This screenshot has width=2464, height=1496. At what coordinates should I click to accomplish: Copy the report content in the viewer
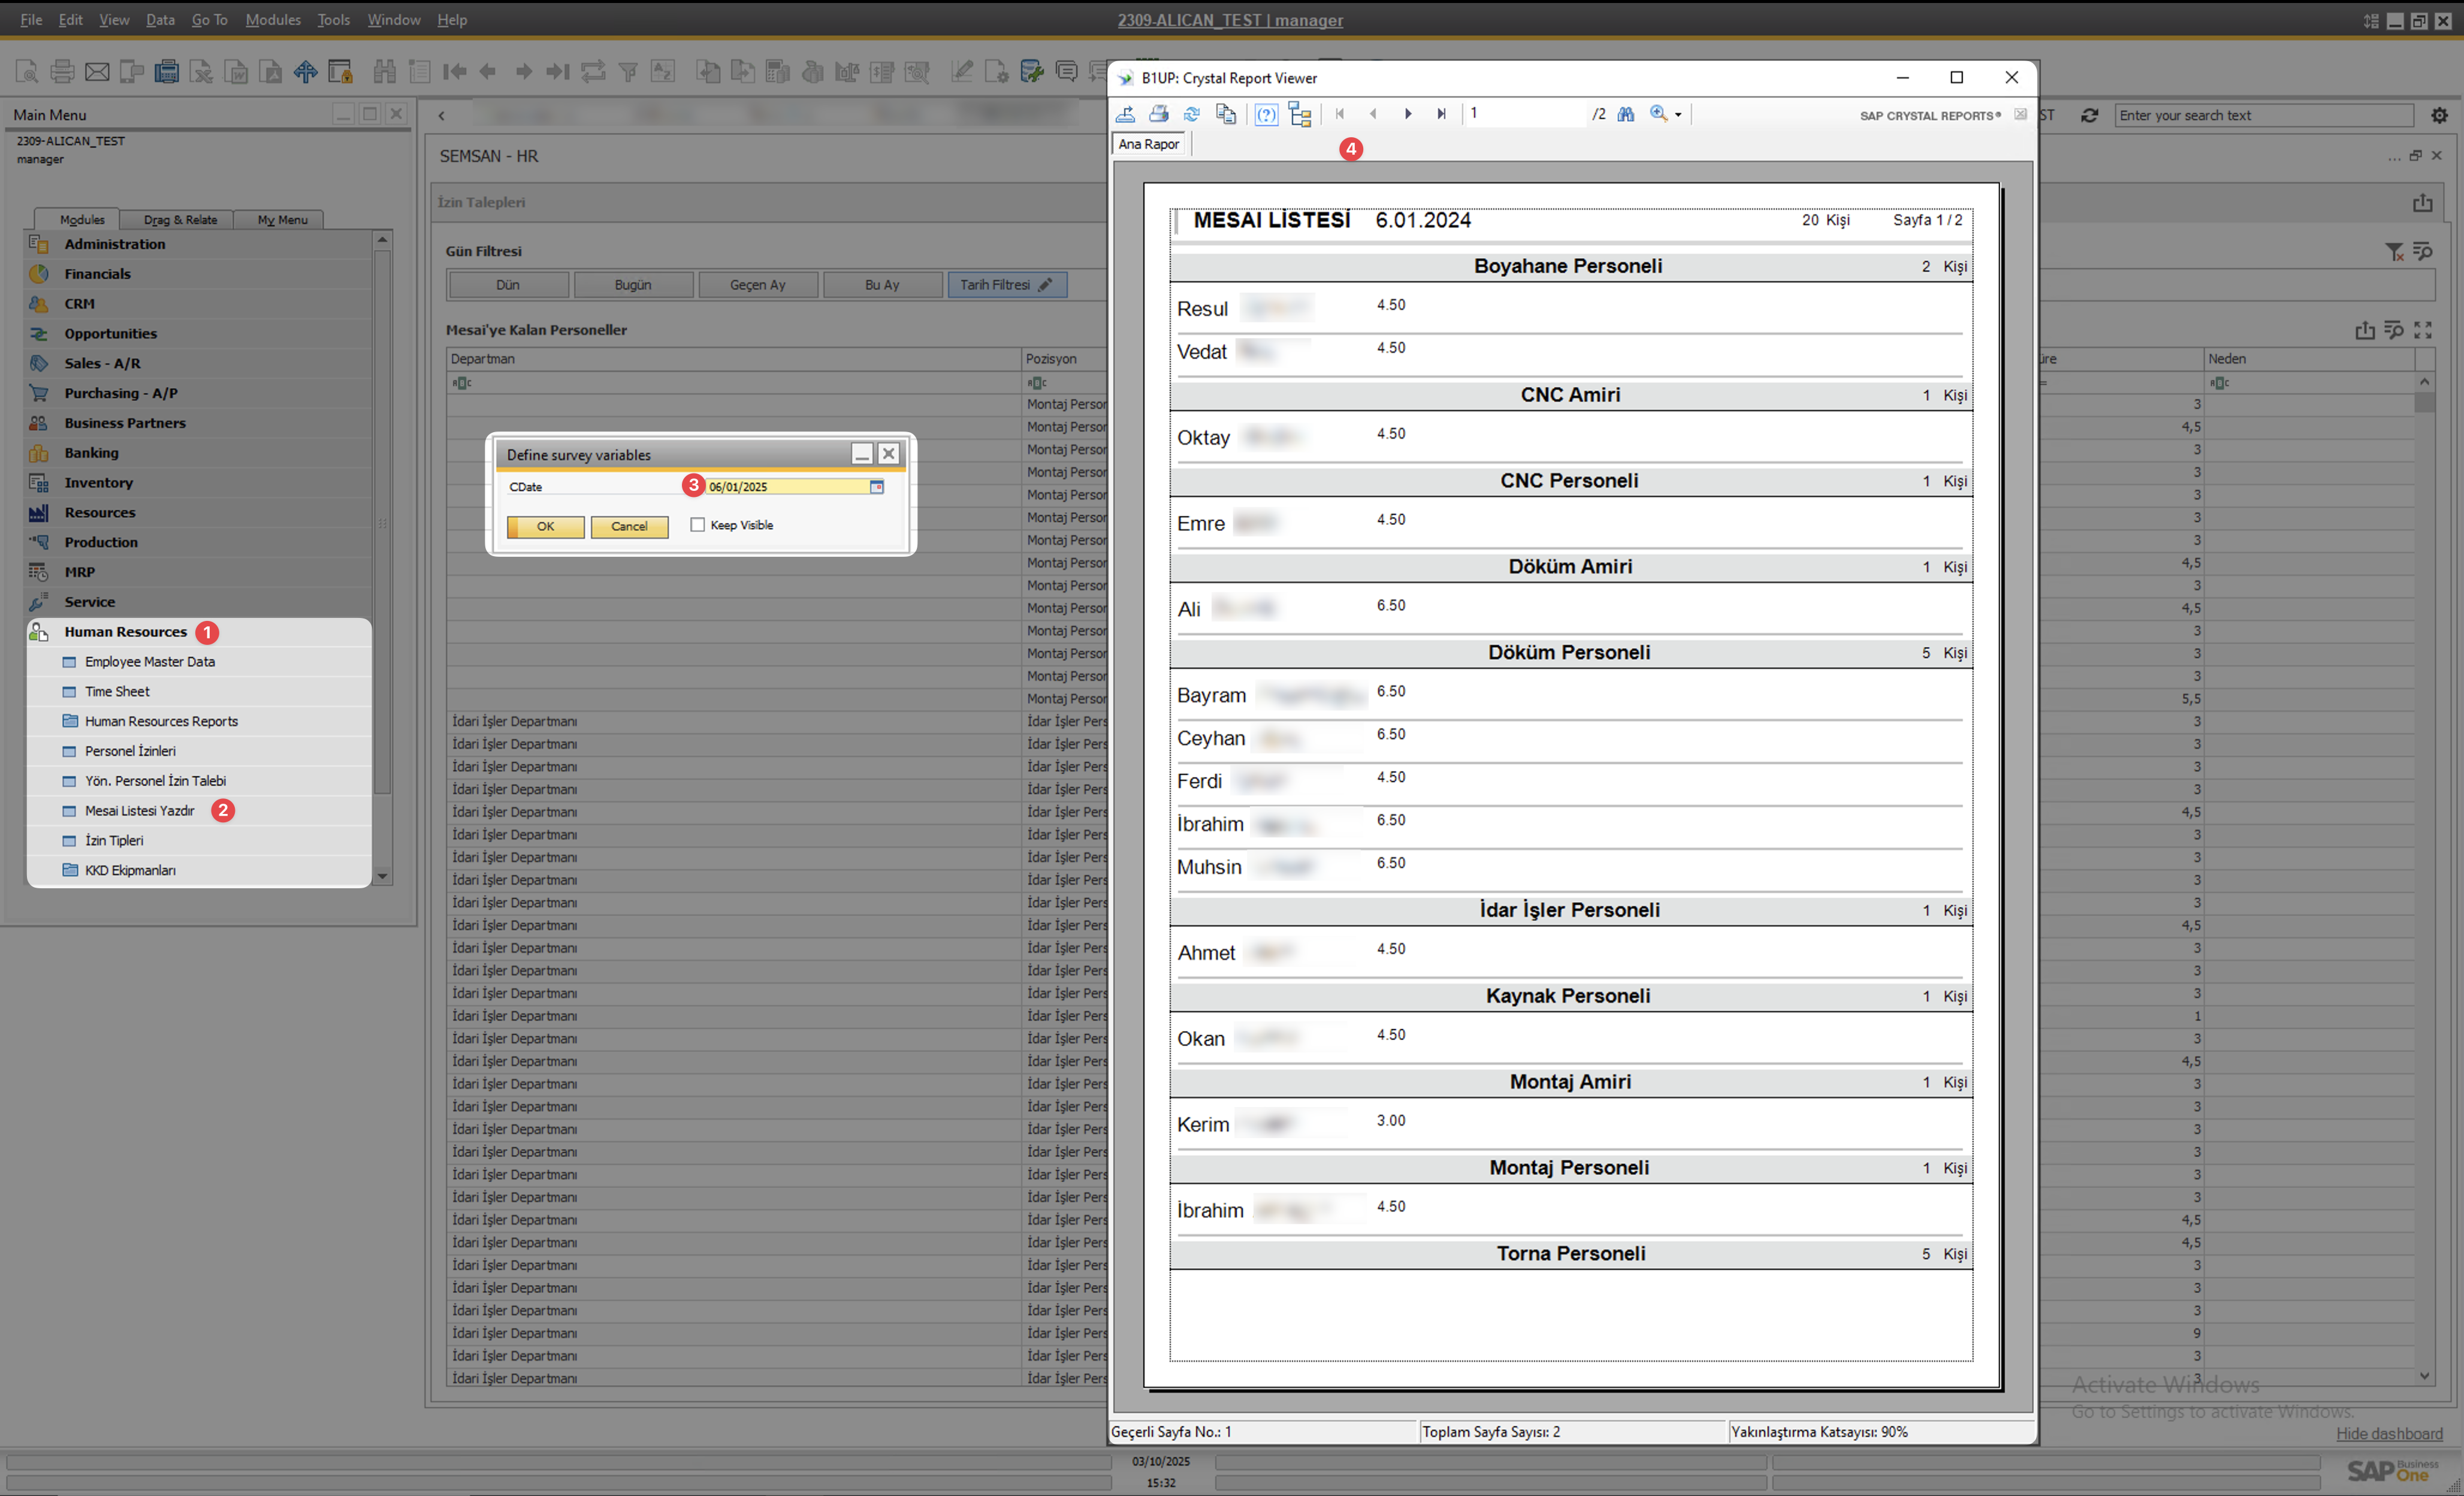click(1226, 114)
